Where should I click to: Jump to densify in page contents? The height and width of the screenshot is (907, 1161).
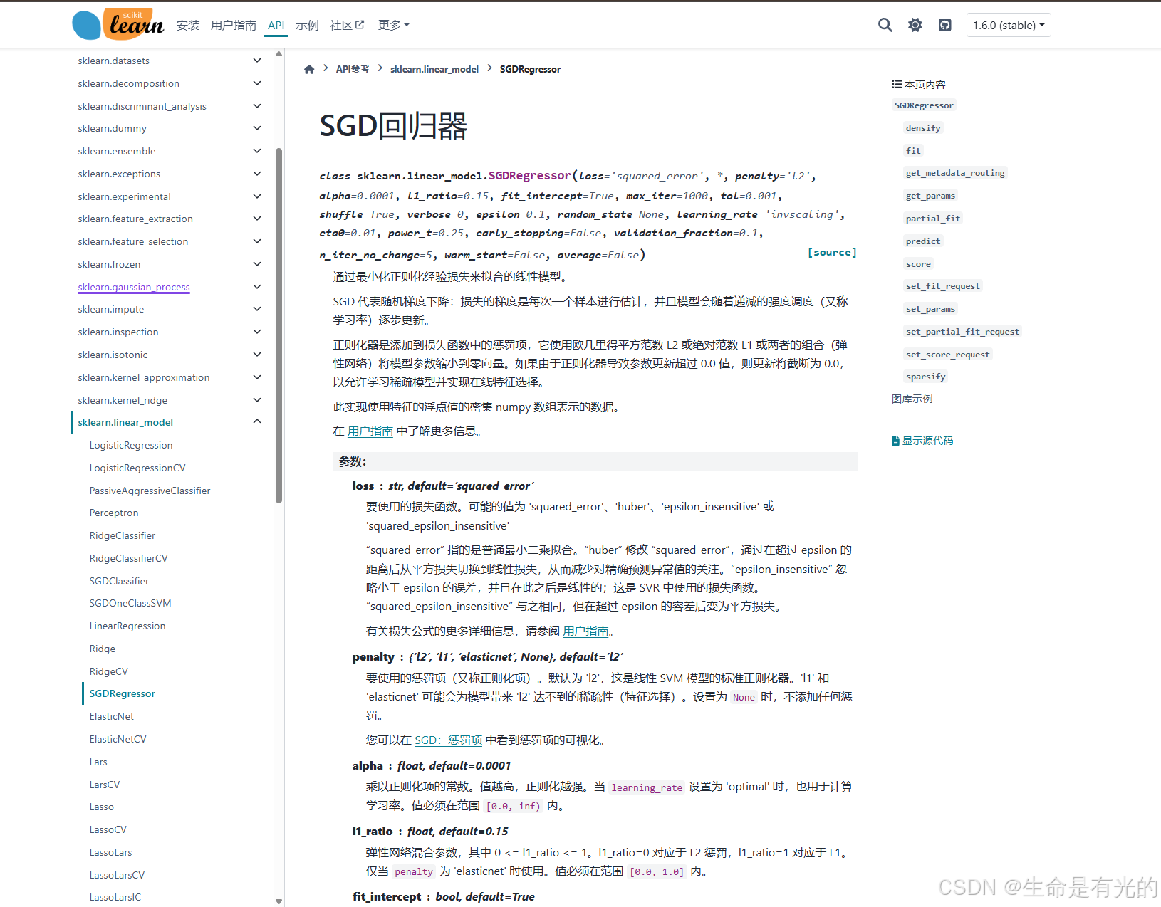click(923, 128)
